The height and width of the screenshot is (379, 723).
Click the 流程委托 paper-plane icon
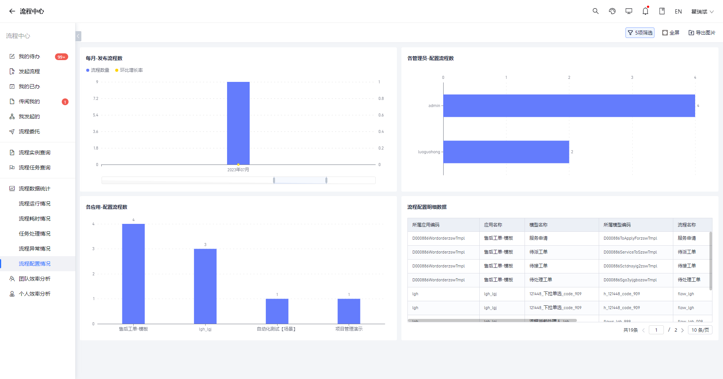point(12,131)
